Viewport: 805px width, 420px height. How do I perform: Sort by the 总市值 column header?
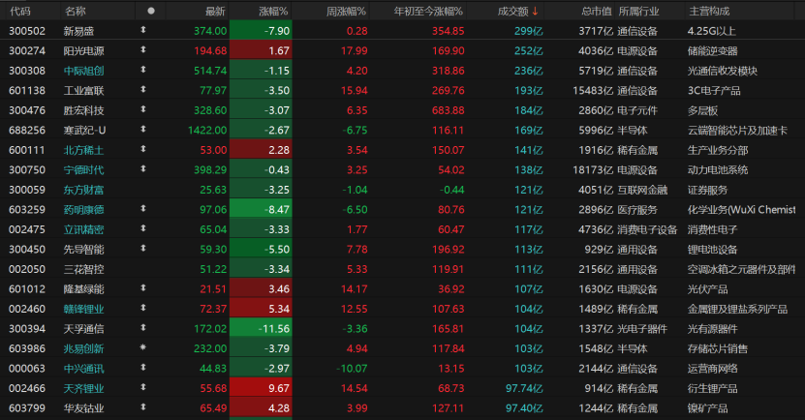595,11
